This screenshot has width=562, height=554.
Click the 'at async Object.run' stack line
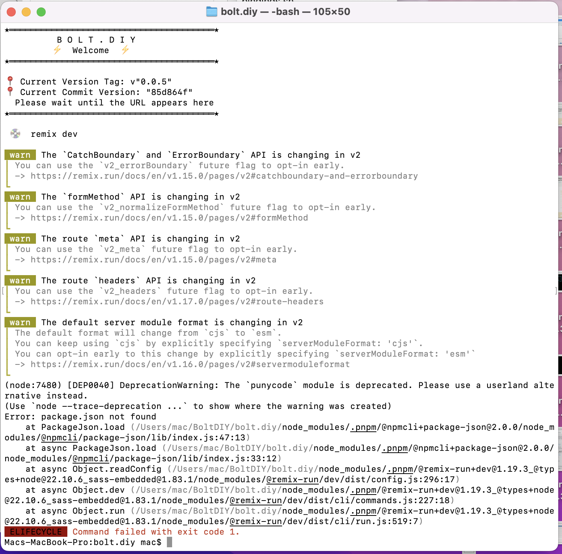click(x=279, y=516)
